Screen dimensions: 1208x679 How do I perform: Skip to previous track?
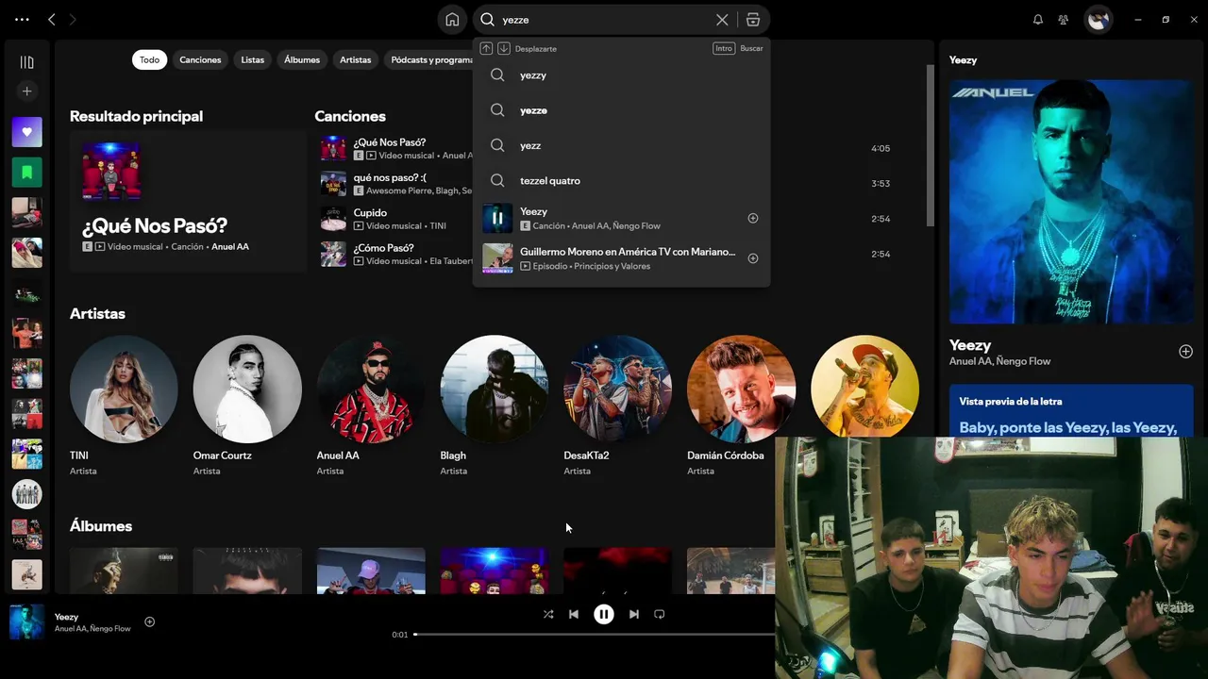click(573, 614)
